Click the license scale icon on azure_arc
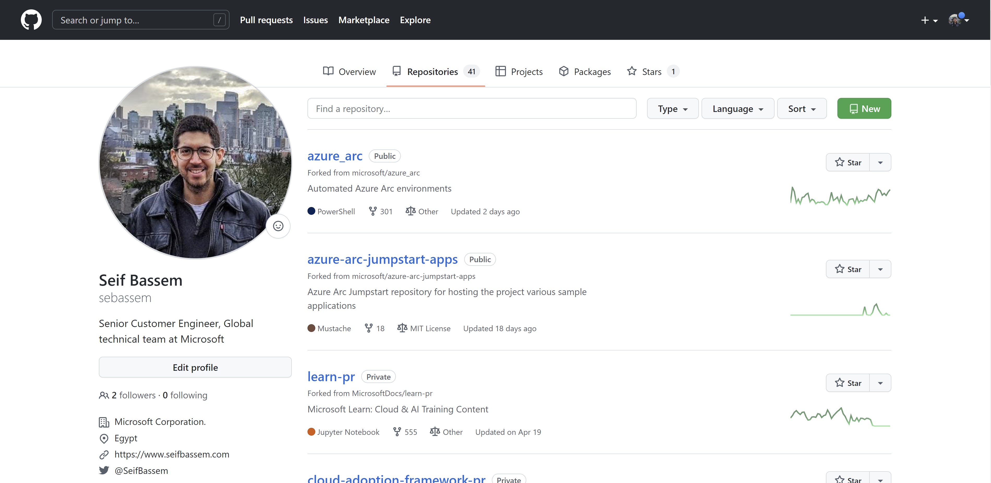This screenshot has height=483, width=991. coord(410,211)
